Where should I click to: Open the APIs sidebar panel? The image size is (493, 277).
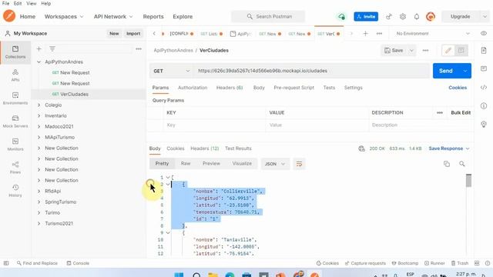point(15,75)
